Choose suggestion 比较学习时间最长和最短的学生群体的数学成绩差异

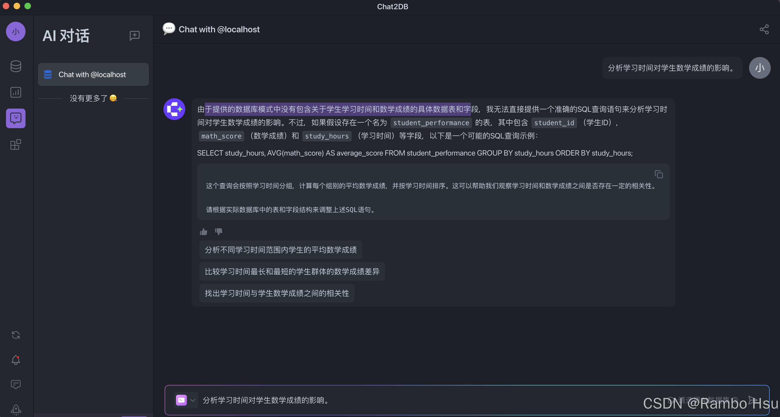(292, 272)
